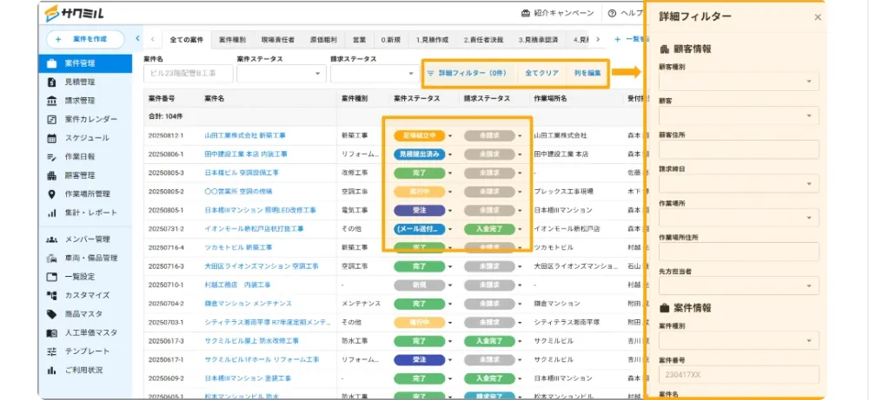Open the 原価粗利 tab

pyautogui.click(x=323, y=40)
